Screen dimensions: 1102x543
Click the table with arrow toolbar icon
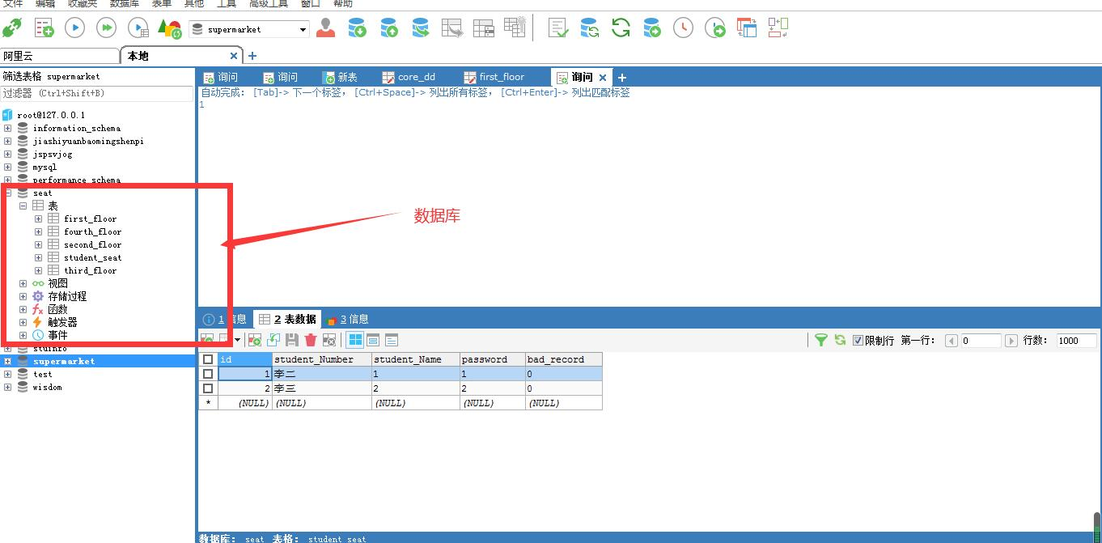click(x=452, y=28)
